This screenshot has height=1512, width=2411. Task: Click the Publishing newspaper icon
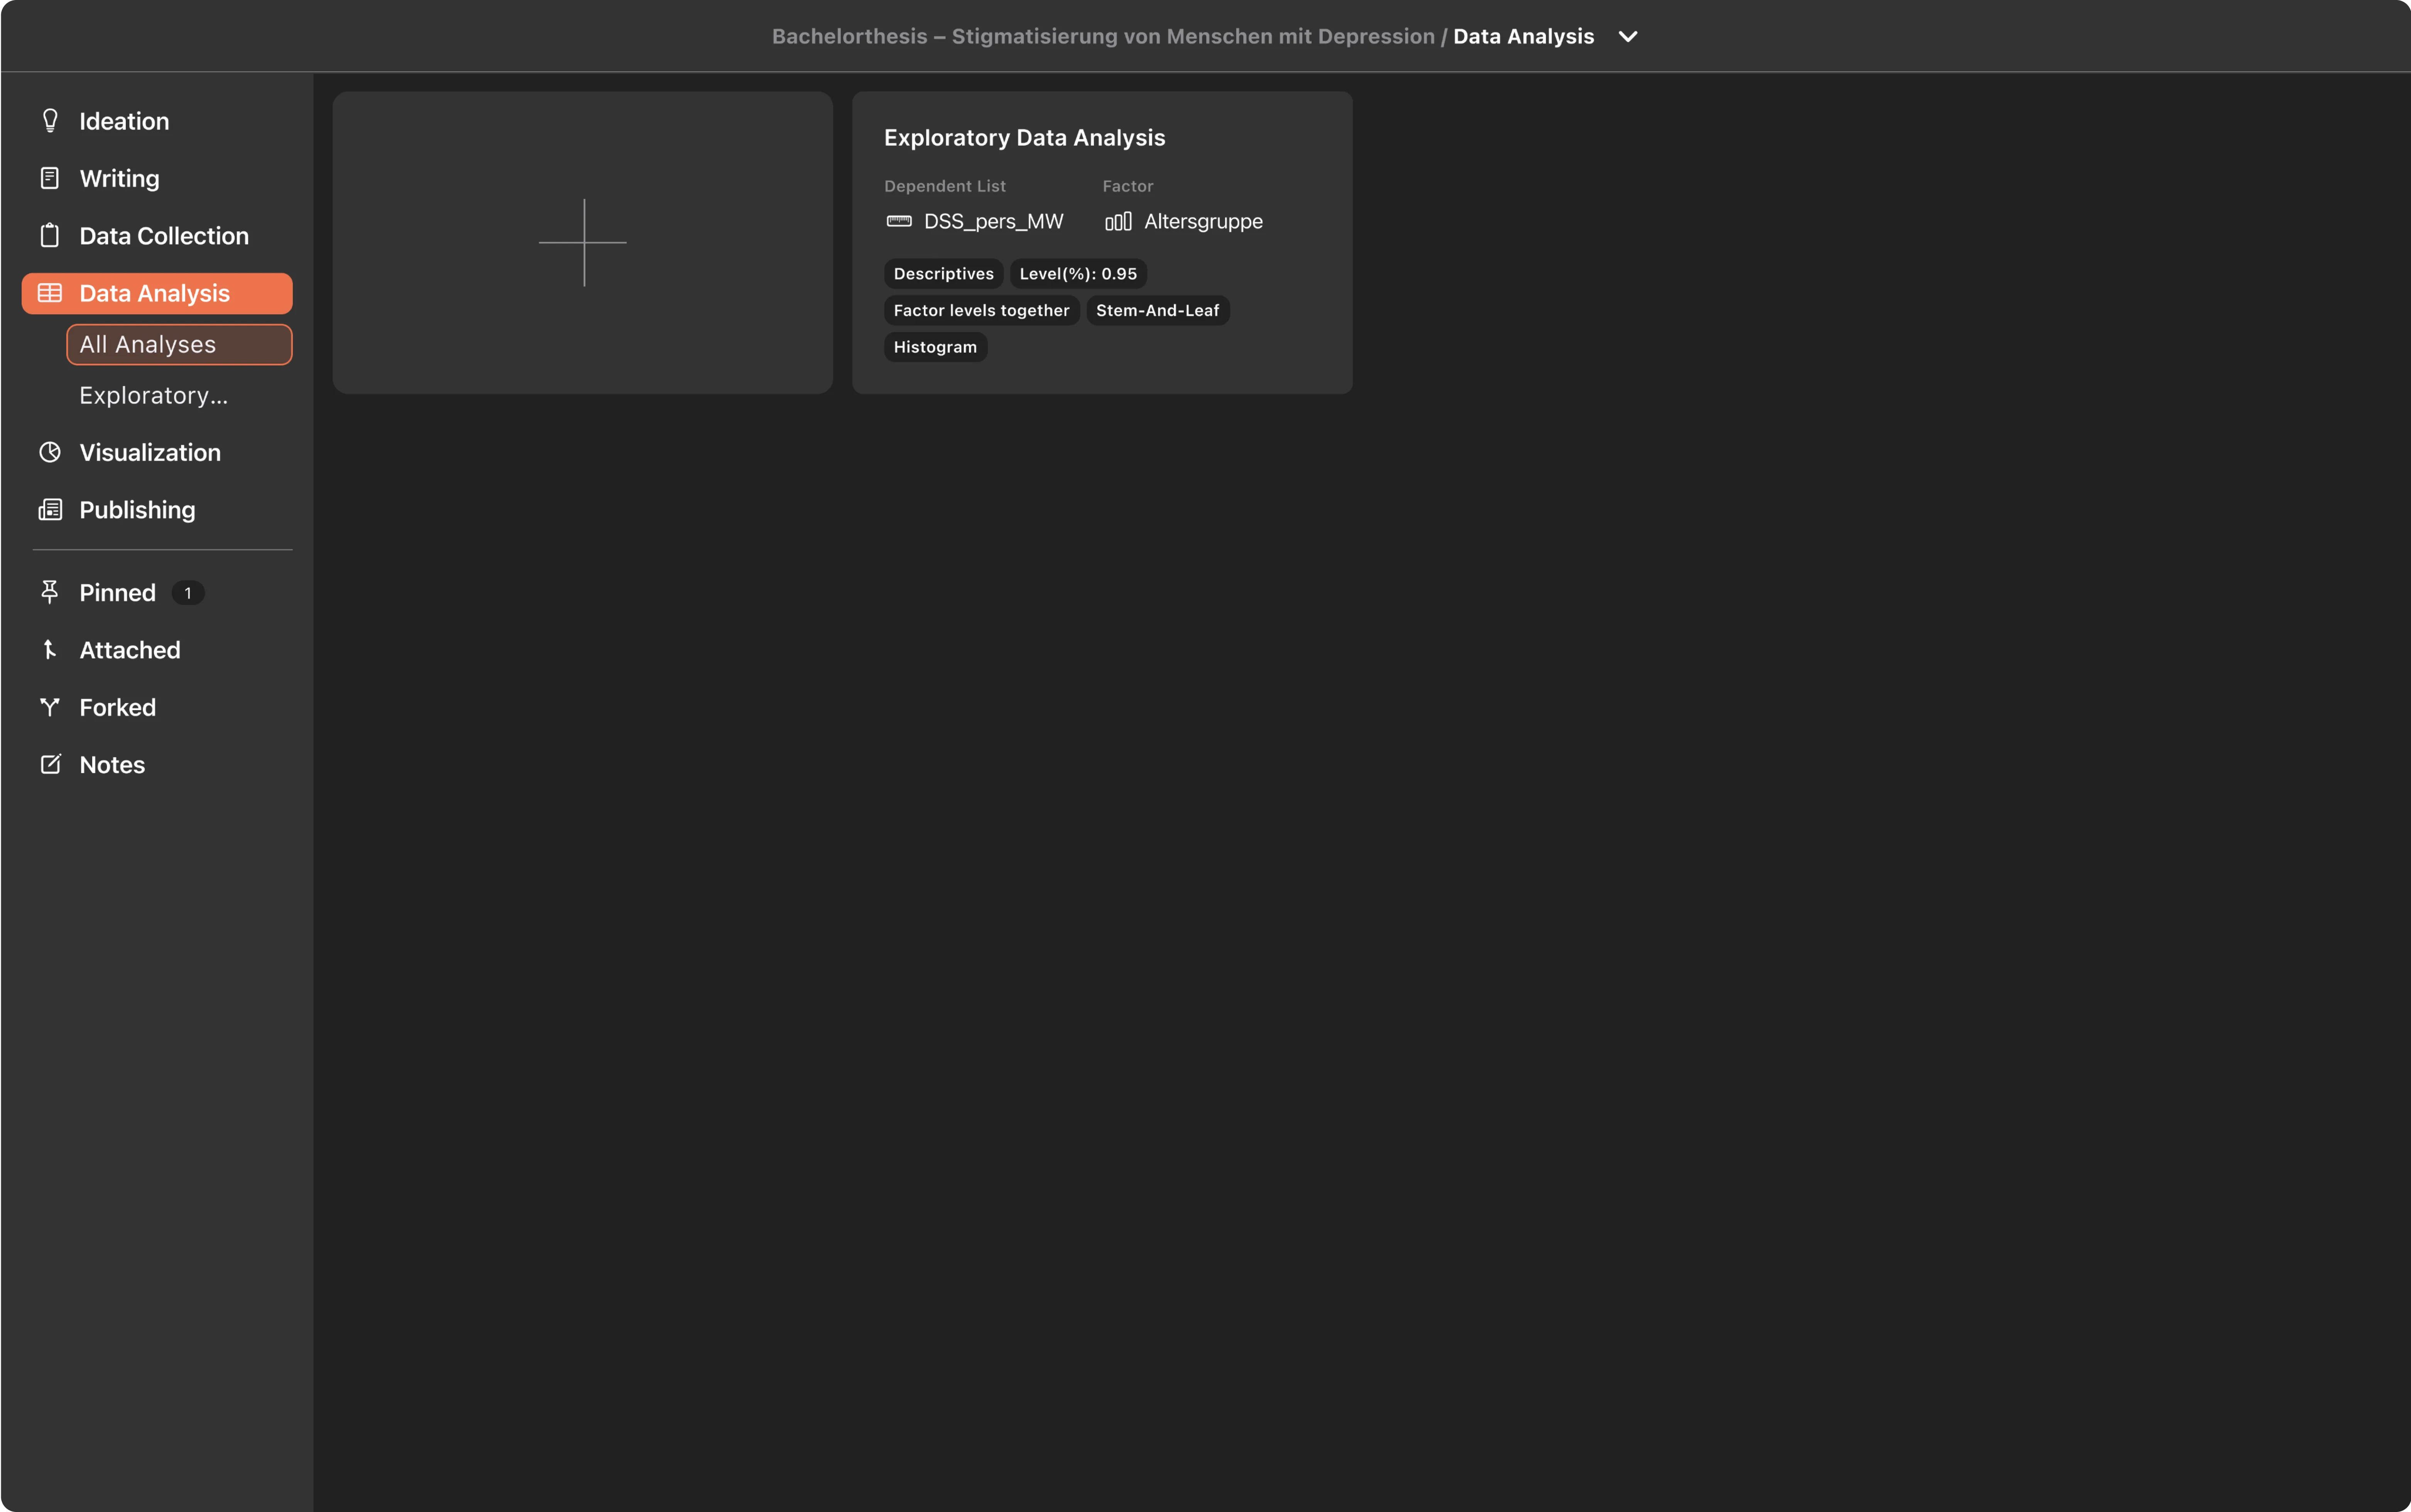coord(50,510)
